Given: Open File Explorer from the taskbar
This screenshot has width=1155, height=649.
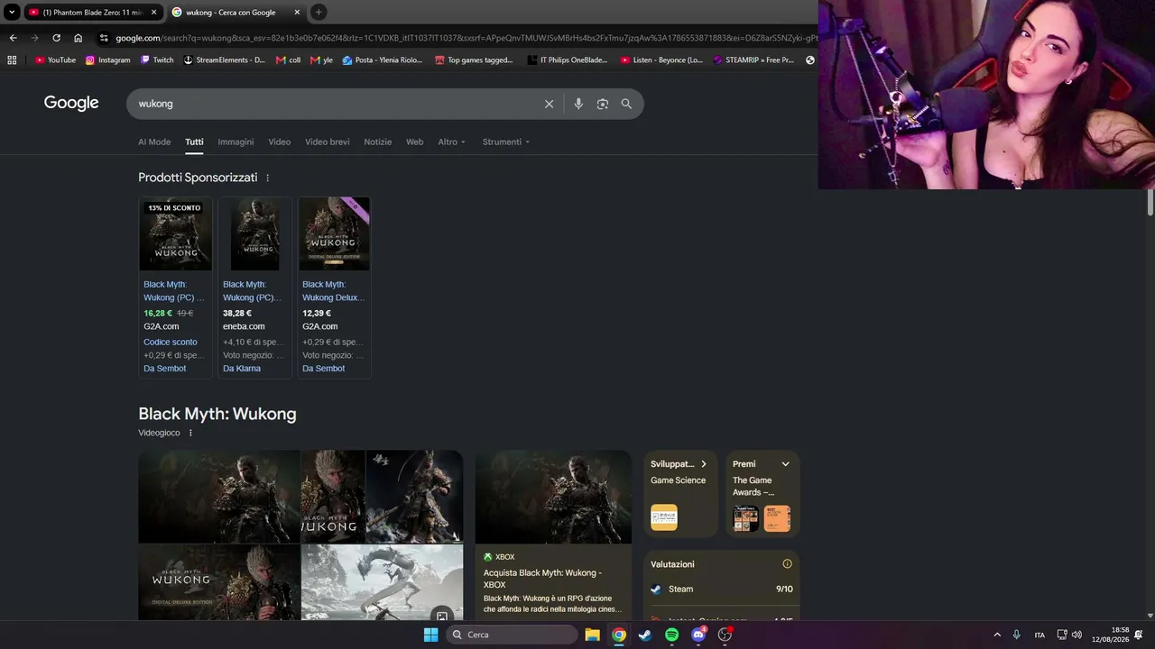Looking at the screenshot, I should click(x=593, y=635).
